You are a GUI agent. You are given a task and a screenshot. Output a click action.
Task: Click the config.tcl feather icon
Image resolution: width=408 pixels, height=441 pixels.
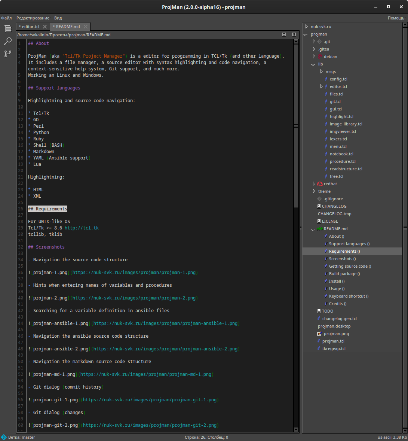point(326,79)
